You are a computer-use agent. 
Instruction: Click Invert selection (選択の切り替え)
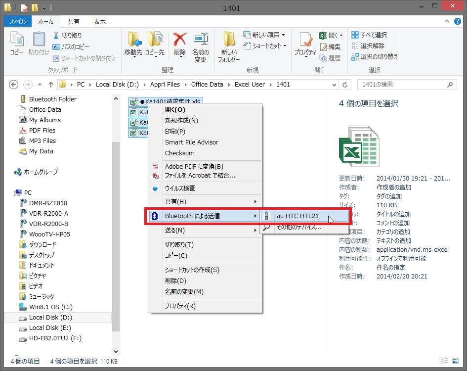(375, 57)
